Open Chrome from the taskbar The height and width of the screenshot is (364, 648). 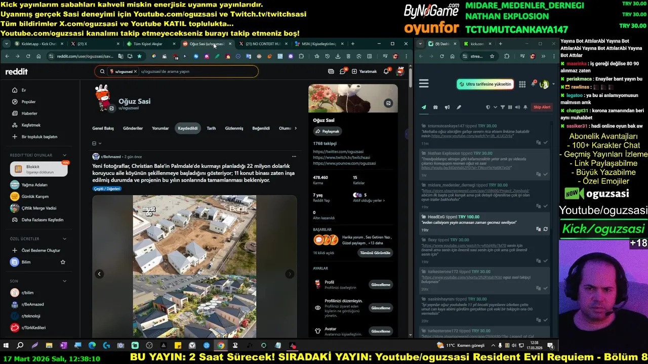(221, 346)
